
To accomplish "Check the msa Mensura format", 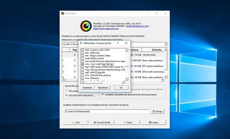I will tap(83, 78).
